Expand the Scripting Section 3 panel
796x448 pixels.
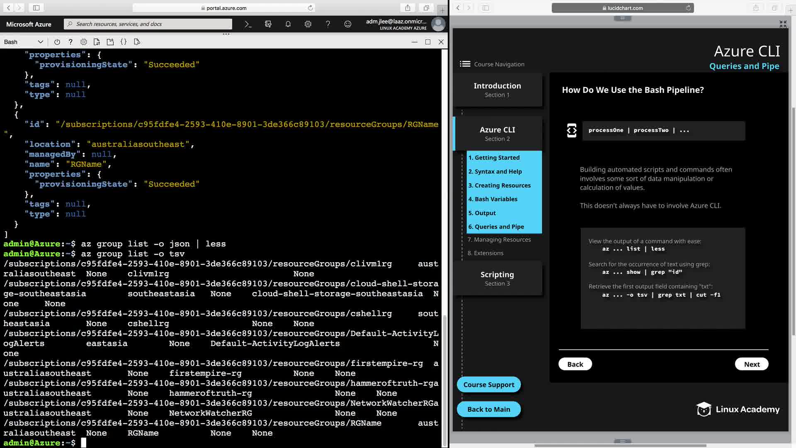pyautogui.click(x=497, y=278)
